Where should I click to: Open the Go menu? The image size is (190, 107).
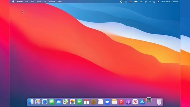[45, 1]
